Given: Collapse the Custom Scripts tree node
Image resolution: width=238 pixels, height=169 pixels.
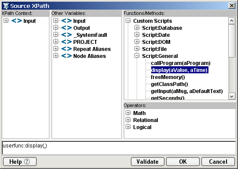Looking at the screenshot, I should click(128, 21).
